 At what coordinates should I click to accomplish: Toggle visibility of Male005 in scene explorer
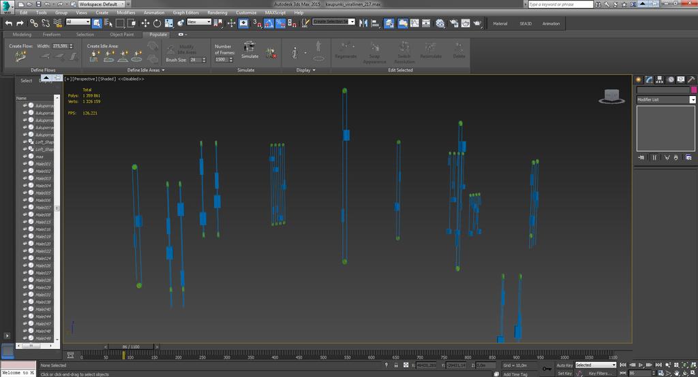(25, 193)
